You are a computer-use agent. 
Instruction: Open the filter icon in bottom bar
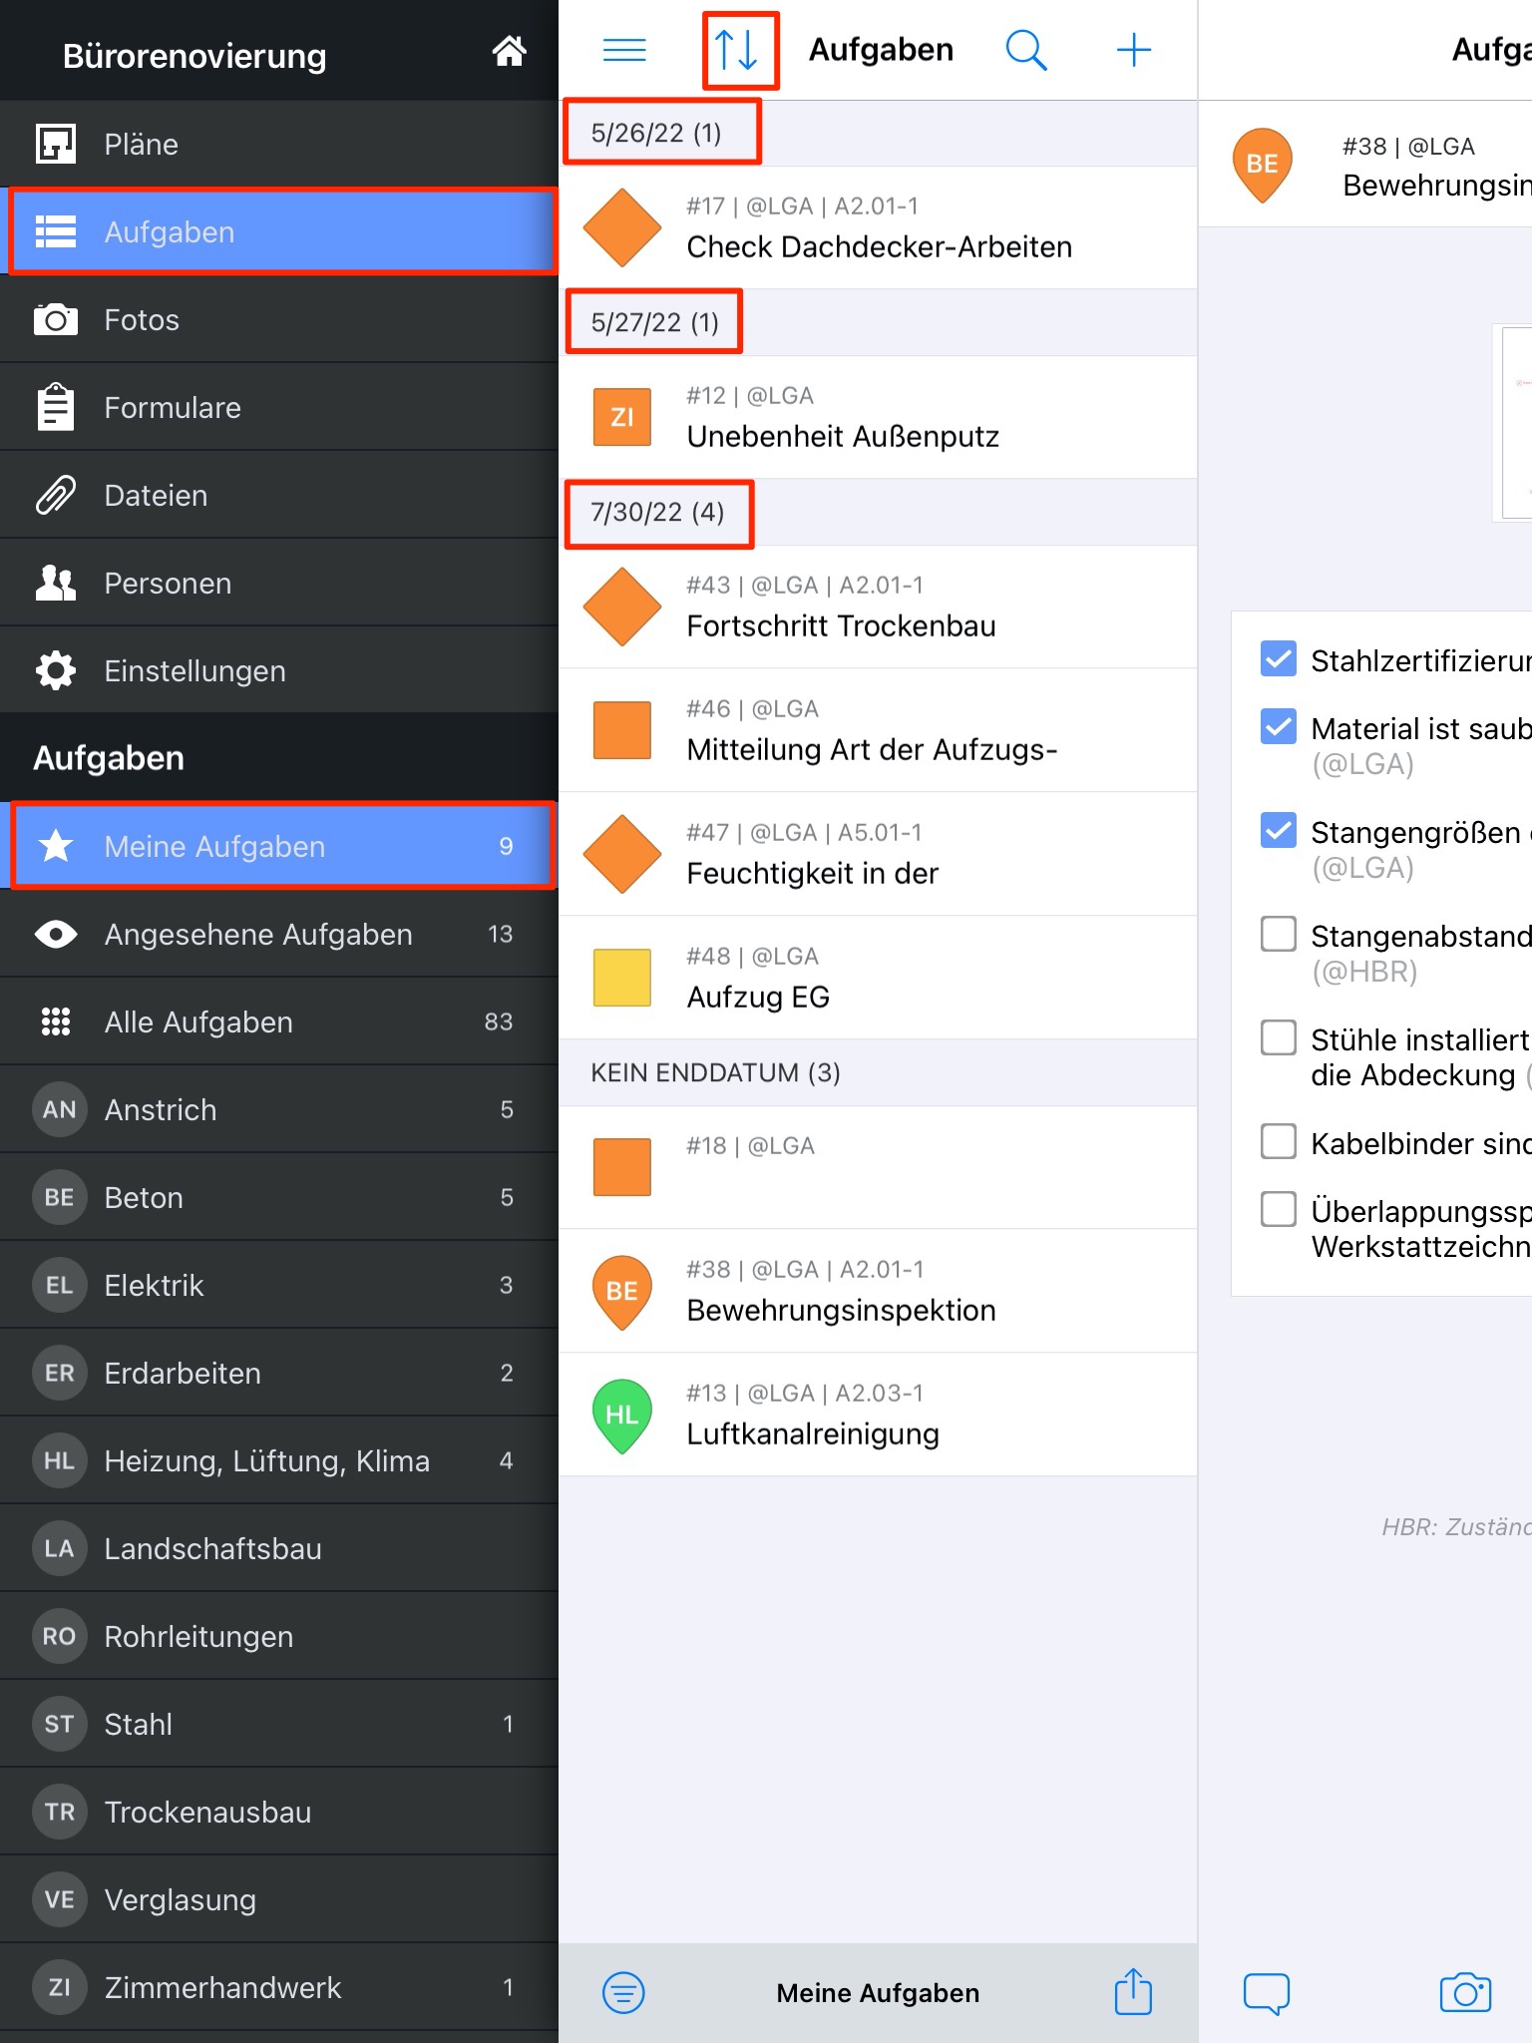point(623,1992)
